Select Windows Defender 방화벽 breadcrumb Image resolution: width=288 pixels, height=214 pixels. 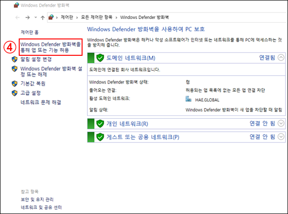[144, 17]
